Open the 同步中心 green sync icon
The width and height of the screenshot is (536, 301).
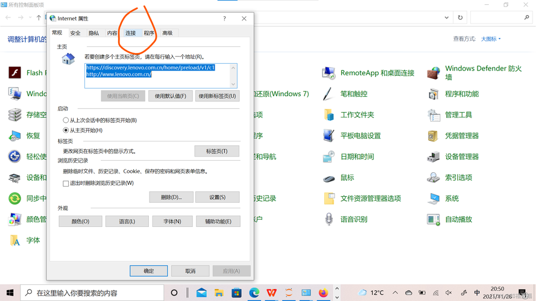tap(14, 199)
